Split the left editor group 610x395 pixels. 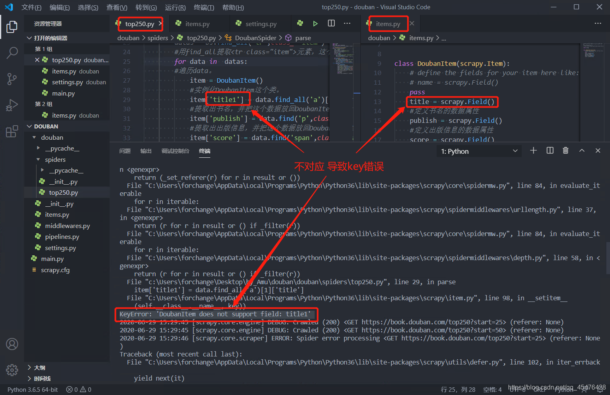coord(331,23)
